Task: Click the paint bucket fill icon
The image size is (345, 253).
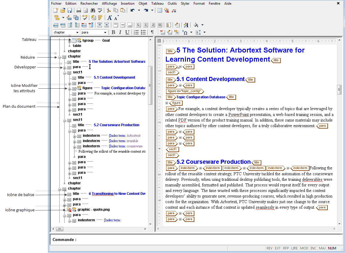Action: (196, 25)
